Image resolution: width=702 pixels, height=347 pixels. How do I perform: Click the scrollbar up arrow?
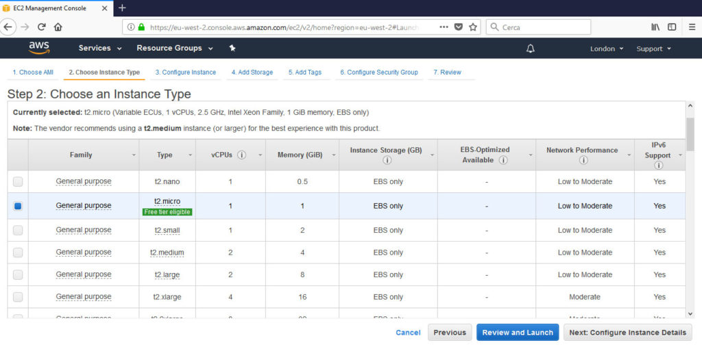point(690,105)
